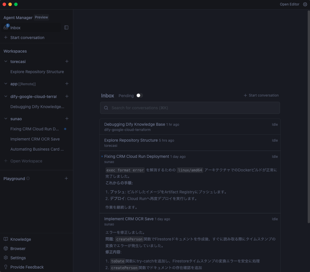The image size is (310, 272).
Task: Click the Playground info icon
Action: pos(28,178)
